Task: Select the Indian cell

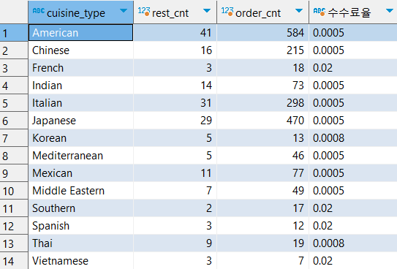Action: pos(80,86)
